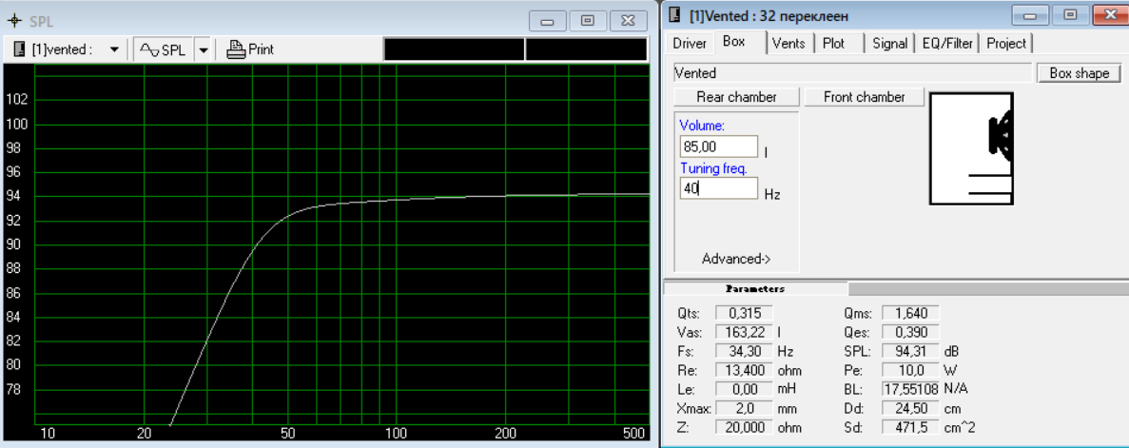Click the printer icon next to Print

tap(236, 49)
